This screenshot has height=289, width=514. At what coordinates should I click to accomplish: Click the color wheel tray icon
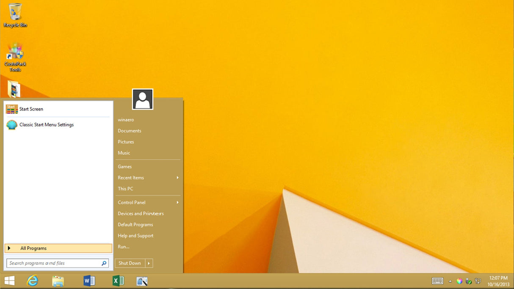point(459,281)
